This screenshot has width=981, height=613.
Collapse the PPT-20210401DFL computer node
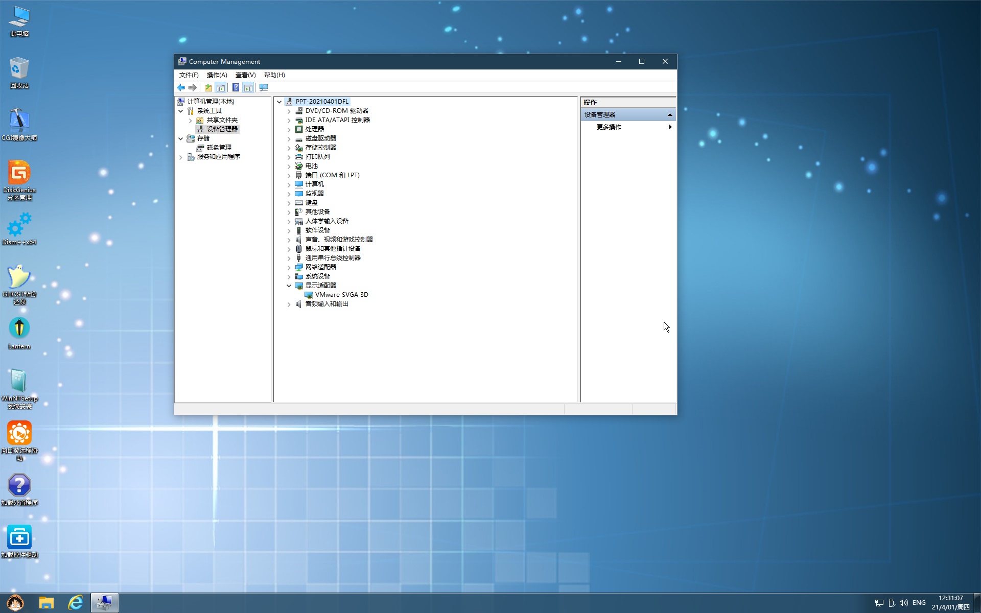279,102
